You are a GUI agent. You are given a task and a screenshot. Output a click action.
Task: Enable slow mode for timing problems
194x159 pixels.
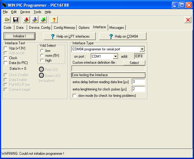pos(74,96)
